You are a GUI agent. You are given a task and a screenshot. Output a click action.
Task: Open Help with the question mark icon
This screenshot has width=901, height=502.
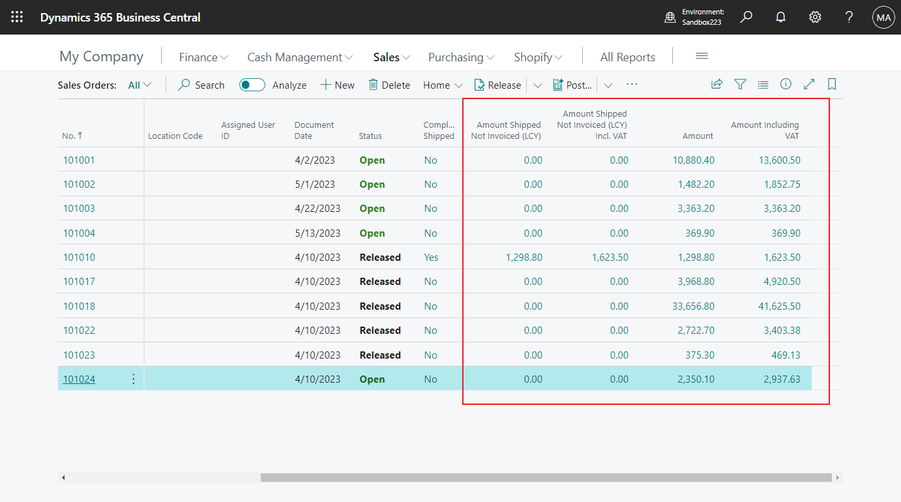(849, 17)
